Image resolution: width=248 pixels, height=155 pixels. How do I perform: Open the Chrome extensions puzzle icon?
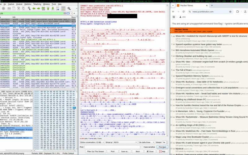(x=237, y=11)
